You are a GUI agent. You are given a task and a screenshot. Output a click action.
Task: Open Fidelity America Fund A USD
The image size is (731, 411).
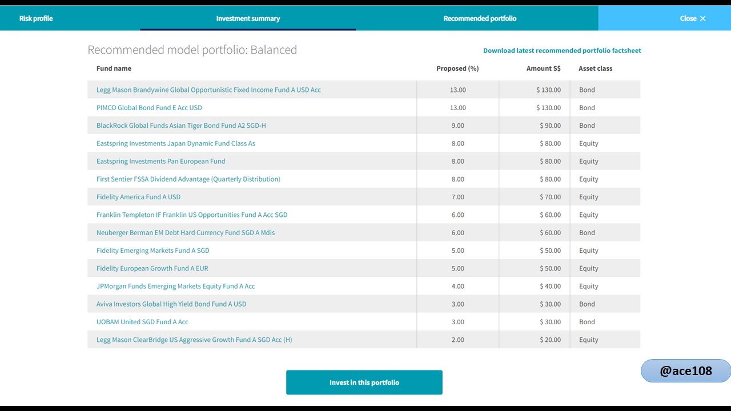pyautogui.click(x=138, y=197)
